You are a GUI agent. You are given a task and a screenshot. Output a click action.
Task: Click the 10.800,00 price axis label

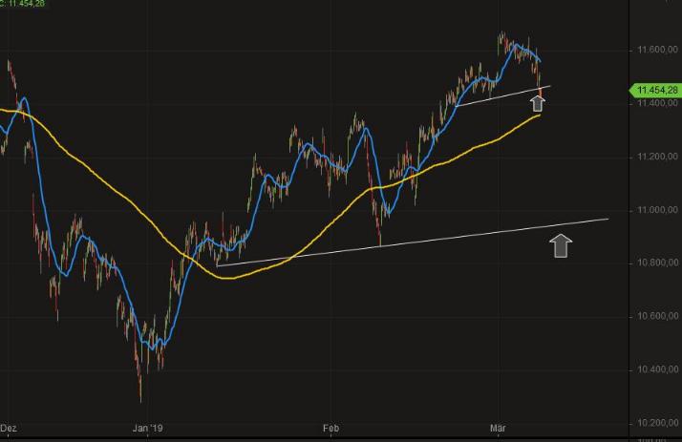[655, 262]
